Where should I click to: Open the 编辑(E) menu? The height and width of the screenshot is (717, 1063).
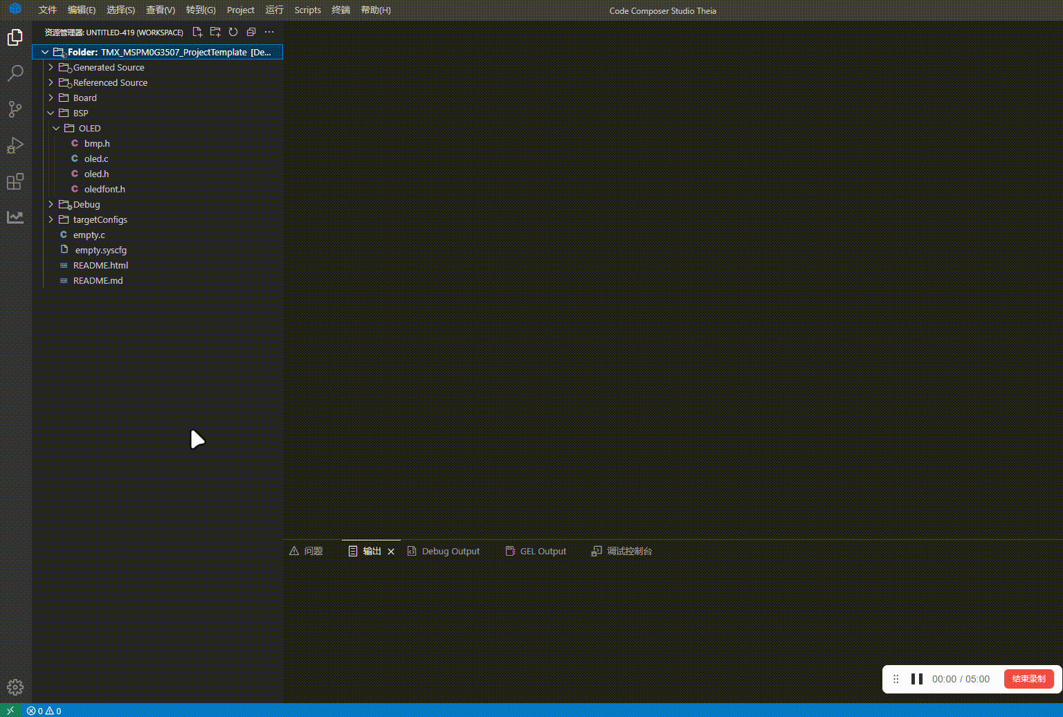(82, 10)
